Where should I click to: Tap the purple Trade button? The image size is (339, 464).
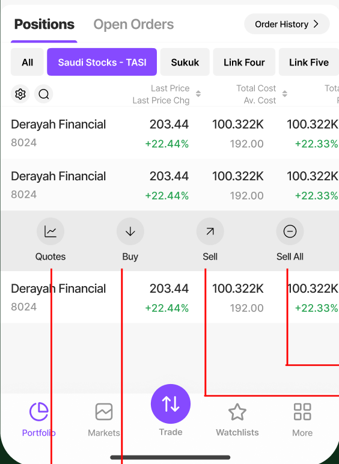click(171, 404)
